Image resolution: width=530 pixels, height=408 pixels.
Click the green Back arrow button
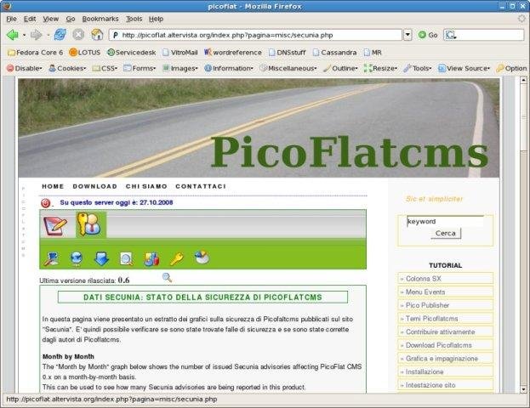(13, 35)
